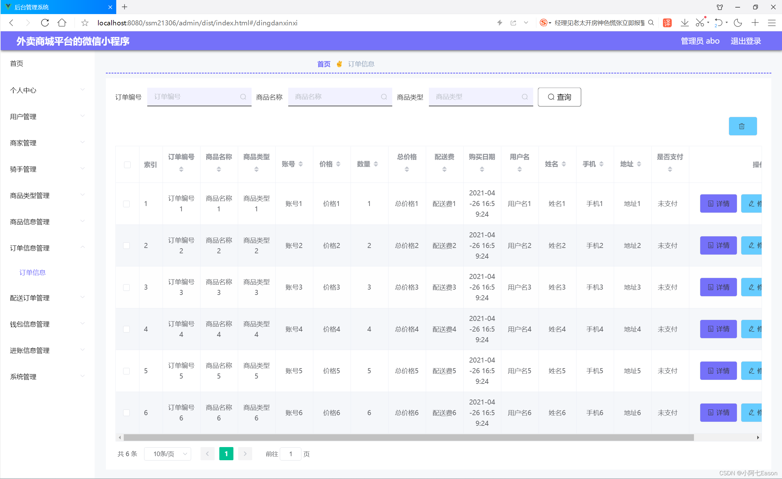The height and width of the screenshot is (479, 782).
Task: Click the table scrollbar right arrow
Action: click(x=758, y=437)
